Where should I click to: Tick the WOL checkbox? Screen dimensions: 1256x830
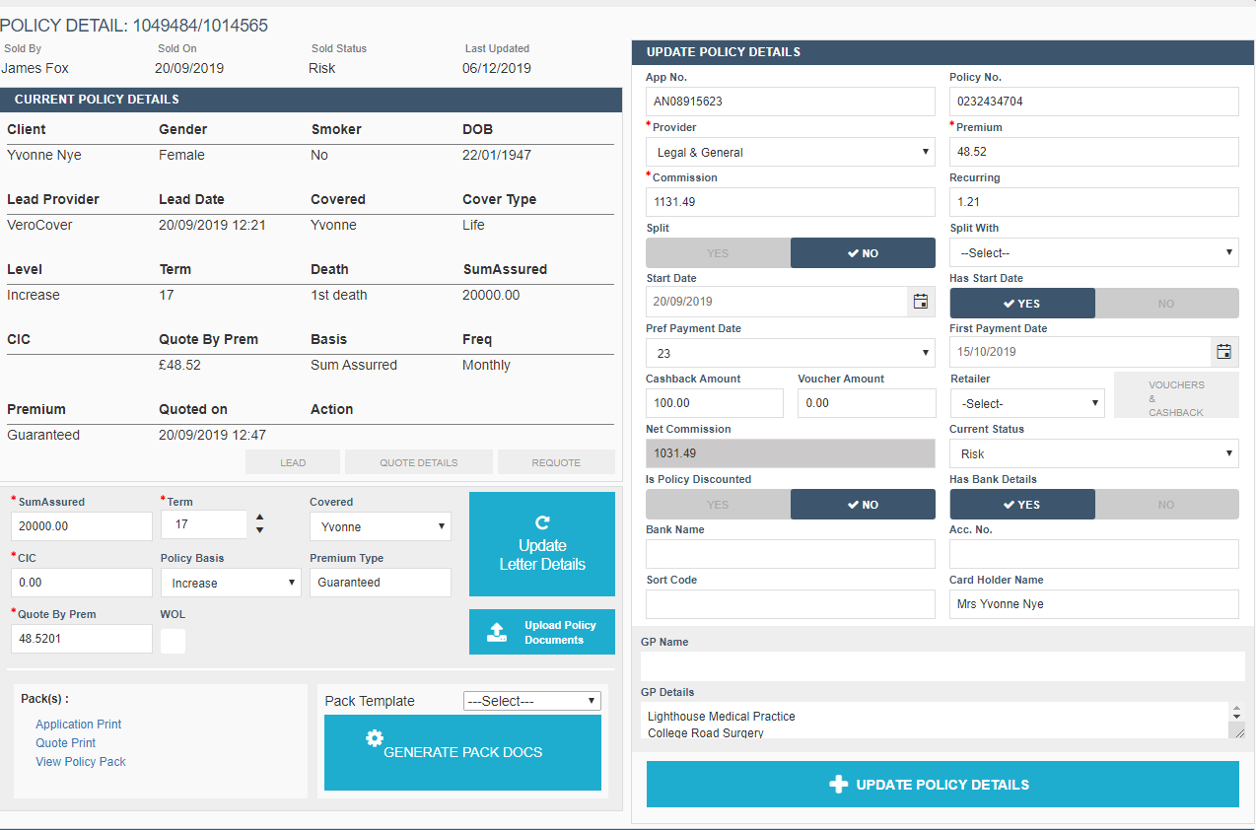[173, 641]
